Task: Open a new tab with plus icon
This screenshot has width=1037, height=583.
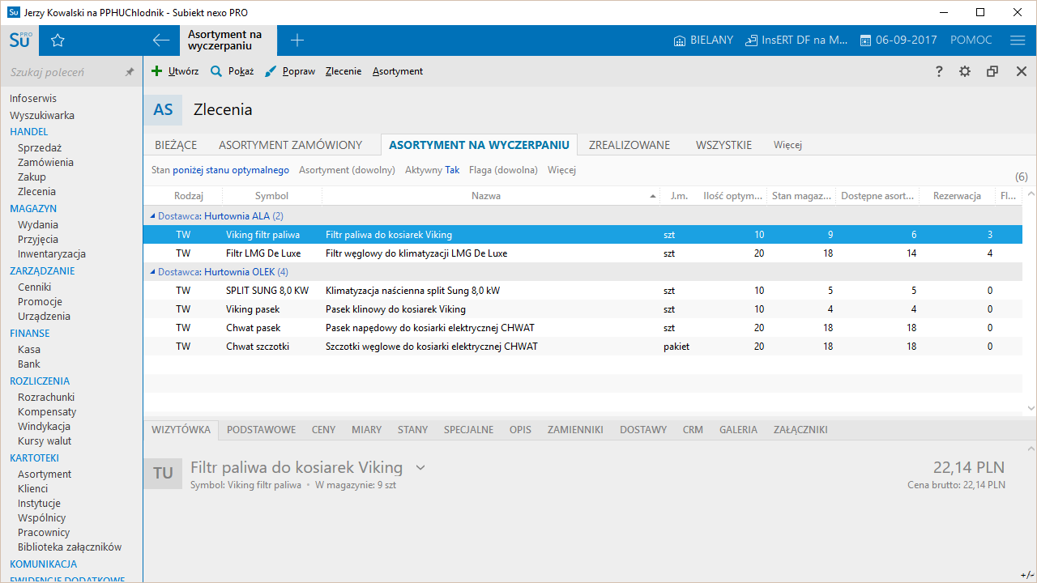Action: pyautogui.click(x=297, y=40)
